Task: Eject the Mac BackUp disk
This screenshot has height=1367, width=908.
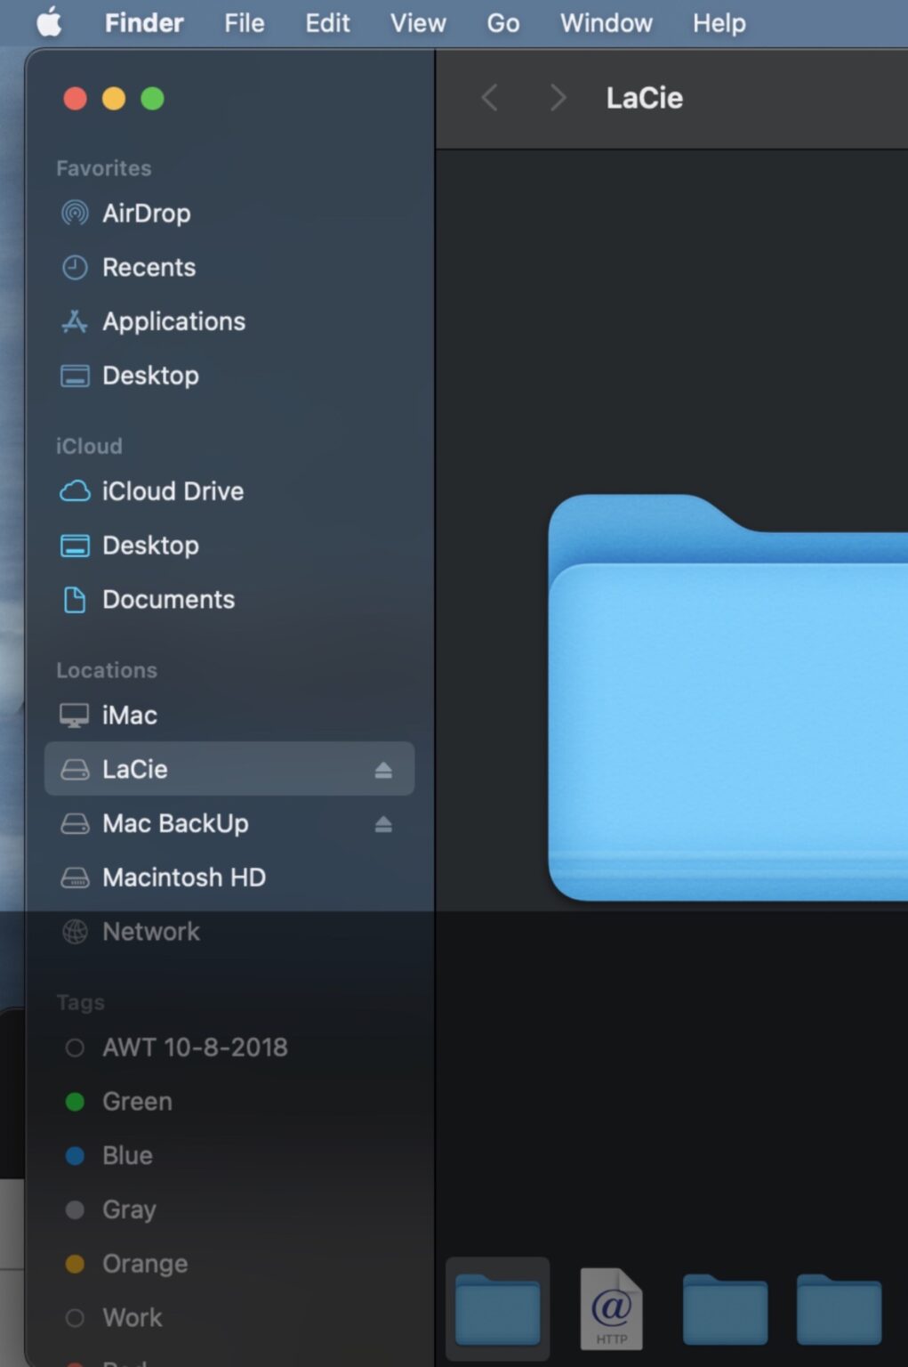Action: (x=382, y=823)
